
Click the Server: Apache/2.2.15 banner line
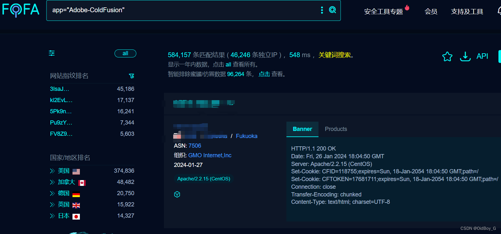point(332,164)
